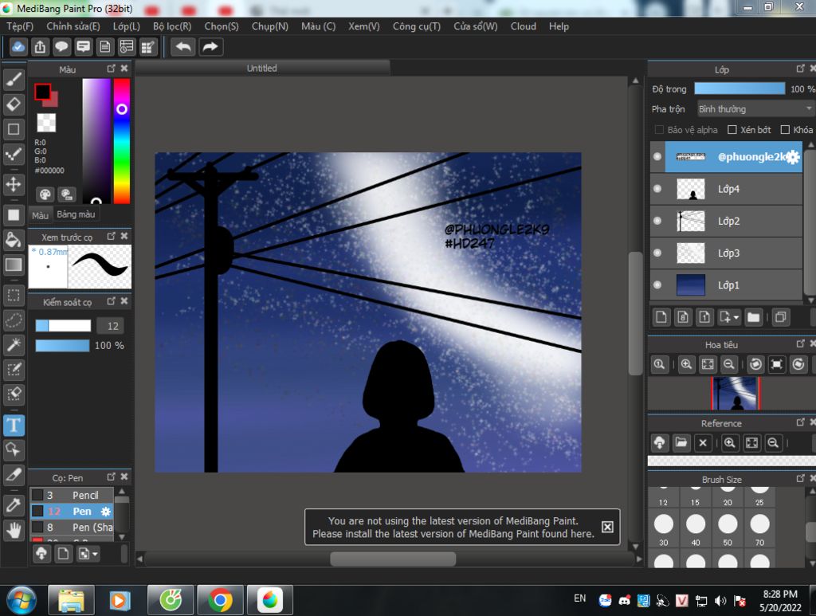This screenshot has width=816, height=616.
Task: Open the Bộ lọc(R) menu
Action: point(172,26)
